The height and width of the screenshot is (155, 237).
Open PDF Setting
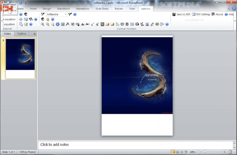coord(201,14)
